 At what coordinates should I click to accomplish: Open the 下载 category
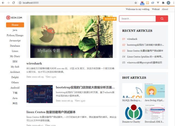pos(15,93)
